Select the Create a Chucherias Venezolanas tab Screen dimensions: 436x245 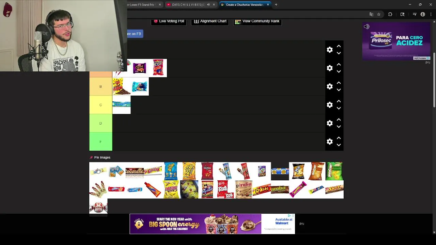tap(245, 5)
